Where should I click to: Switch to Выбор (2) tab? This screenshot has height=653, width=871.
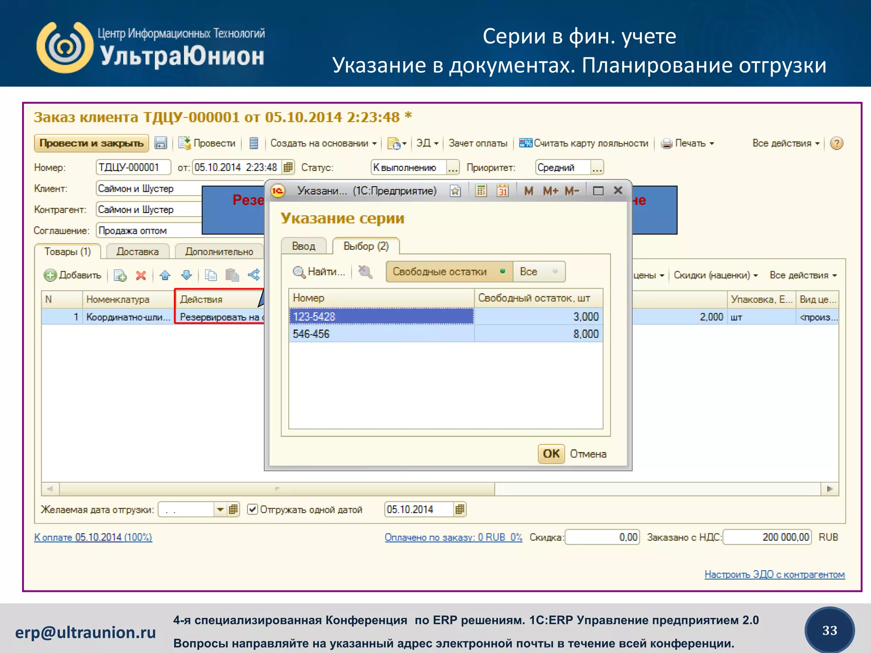click(x=366, y=246)
